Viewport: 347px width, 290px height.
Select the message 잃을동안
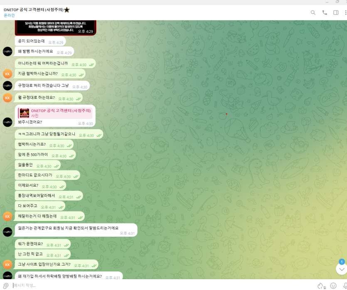(38, 165)
